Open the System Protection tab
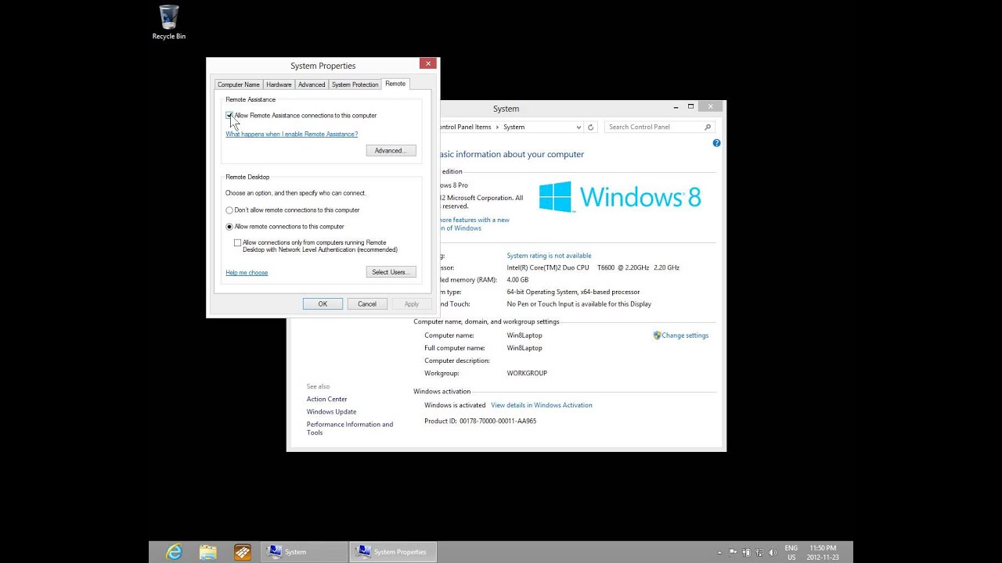This screenshot has width=1002, height=563. pyautogui.click(x=355, y=84)
